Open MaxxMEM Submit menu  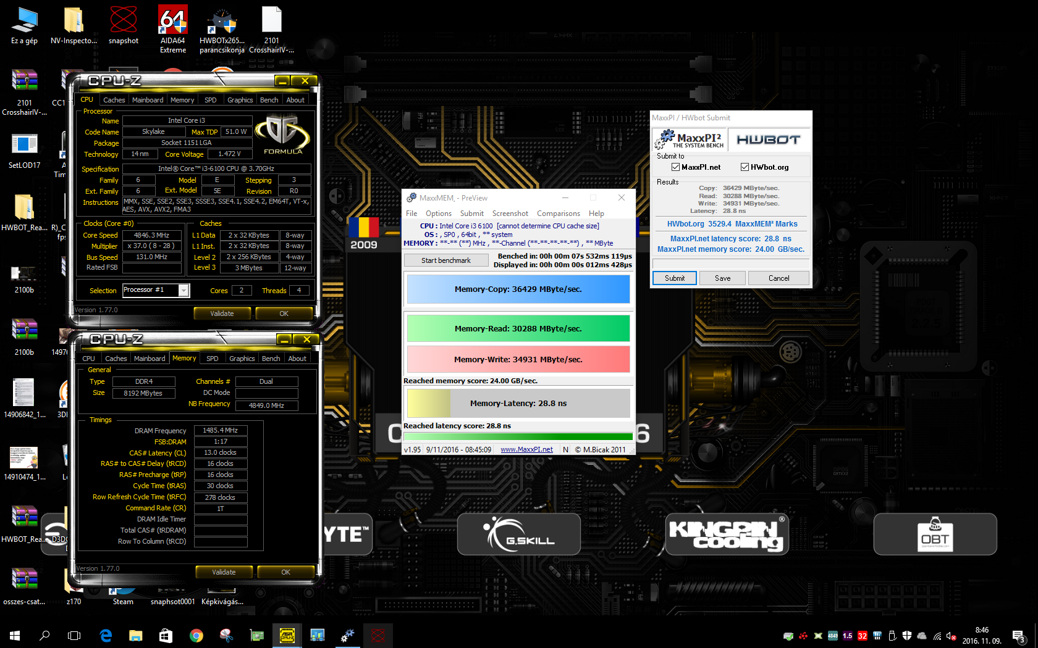[x=472, y=214]
